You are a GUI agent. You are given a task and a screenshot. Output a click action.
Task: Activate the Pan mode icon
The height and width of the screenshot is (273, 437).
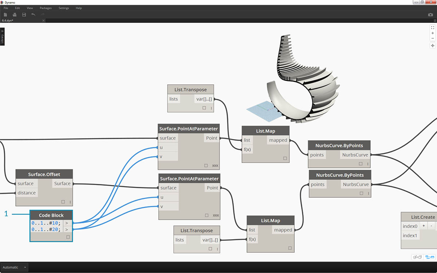[x=433, y=45]
